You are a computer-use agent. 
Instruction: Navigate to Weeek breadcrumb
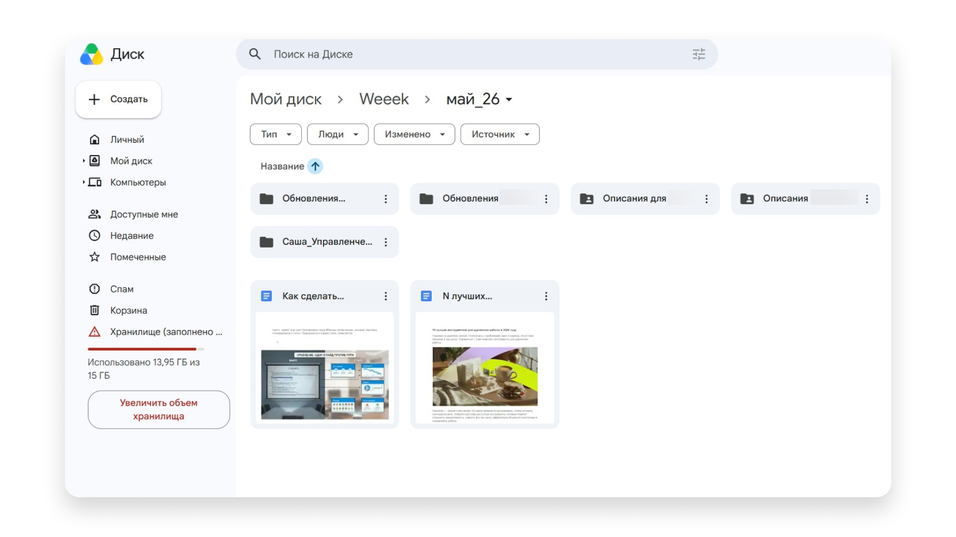pos(384,99)
